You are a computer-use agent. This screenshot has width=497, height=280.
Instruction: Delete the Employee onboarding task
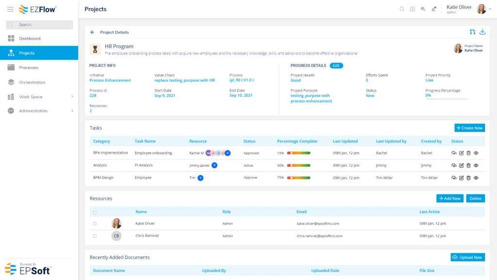(468, 153)
